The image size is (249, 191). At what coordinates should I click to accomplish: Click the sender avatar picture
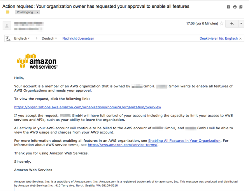7,26
